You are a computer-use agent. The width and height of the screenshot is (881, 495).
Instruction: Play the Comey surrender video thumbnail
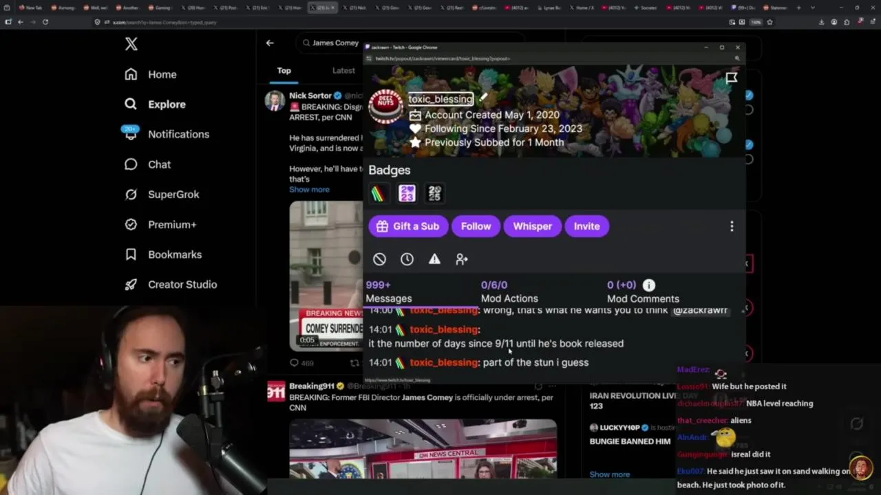point(326,275)
